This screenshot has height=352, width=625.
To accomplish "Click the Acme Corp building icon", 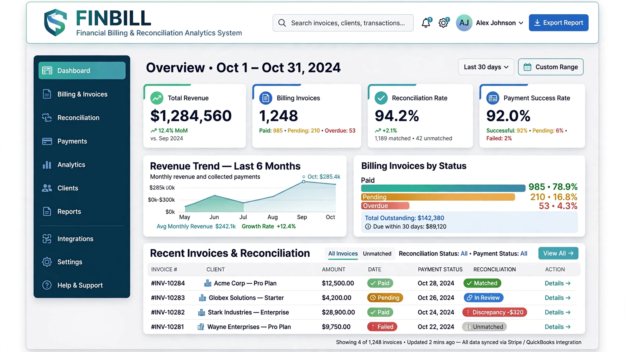I will 208,283.
